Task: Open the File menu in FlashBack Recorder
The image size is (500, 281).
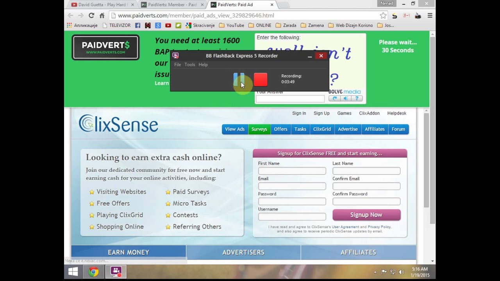Action: pos(177,65)
